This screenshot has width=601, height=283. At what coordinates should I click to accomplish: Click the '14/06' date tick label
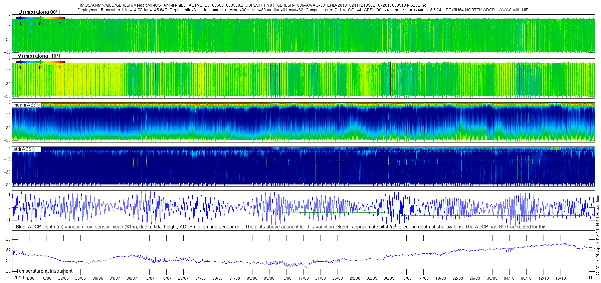[29, 278]
